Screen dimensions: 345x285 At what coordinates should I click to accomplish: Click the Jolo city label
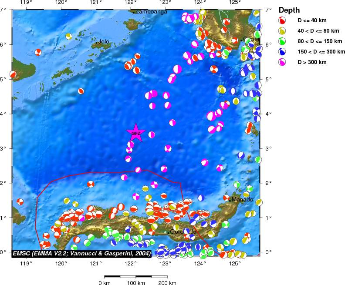104,42
